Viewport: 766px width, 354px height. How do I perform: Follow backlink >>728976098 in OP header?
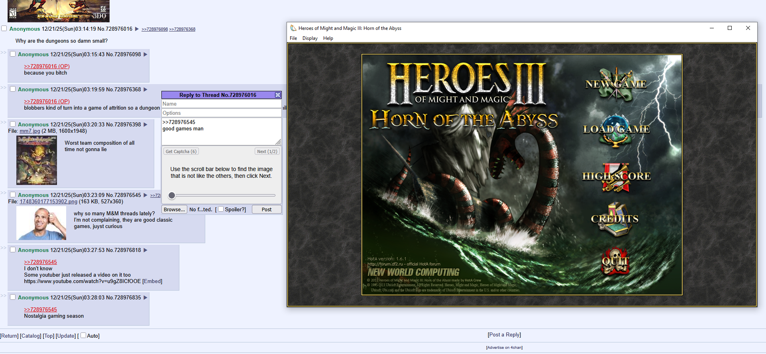[x=155, y=29]
